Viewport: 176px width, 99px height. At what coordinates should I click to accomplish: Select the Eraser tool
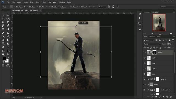pyautogui.click(x=8, y=36)
